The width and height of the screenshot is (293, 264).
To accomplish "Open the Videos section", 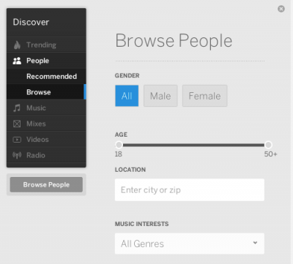I will [46, 140].
